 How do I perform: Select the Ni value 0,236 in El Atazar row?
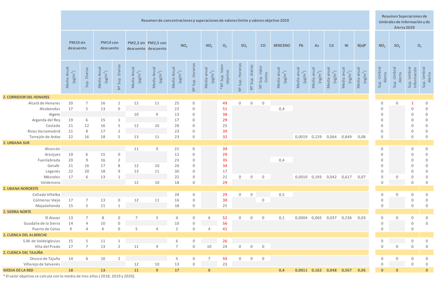[346, 218]
